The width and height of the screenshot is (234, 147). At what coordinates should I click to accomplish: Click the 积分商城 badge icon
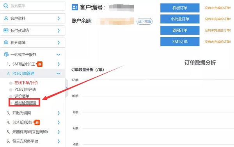[6, 43]
